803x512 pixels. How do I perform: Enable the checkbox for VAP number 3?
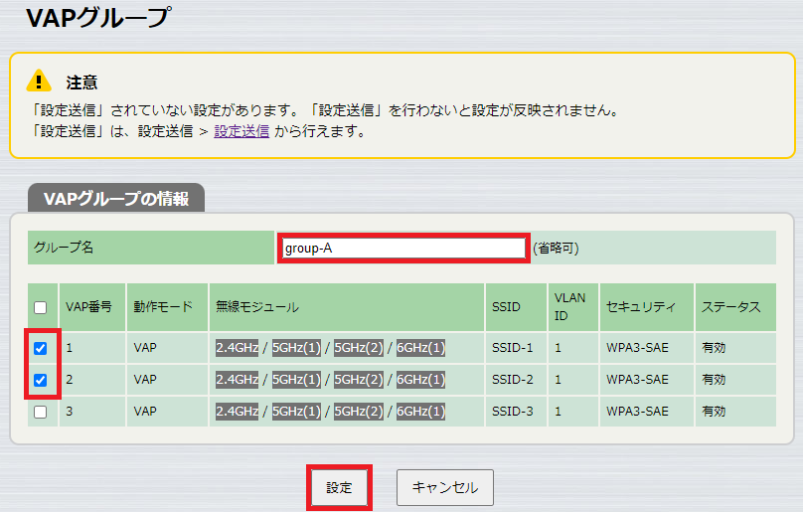click(x=40, y=412)
